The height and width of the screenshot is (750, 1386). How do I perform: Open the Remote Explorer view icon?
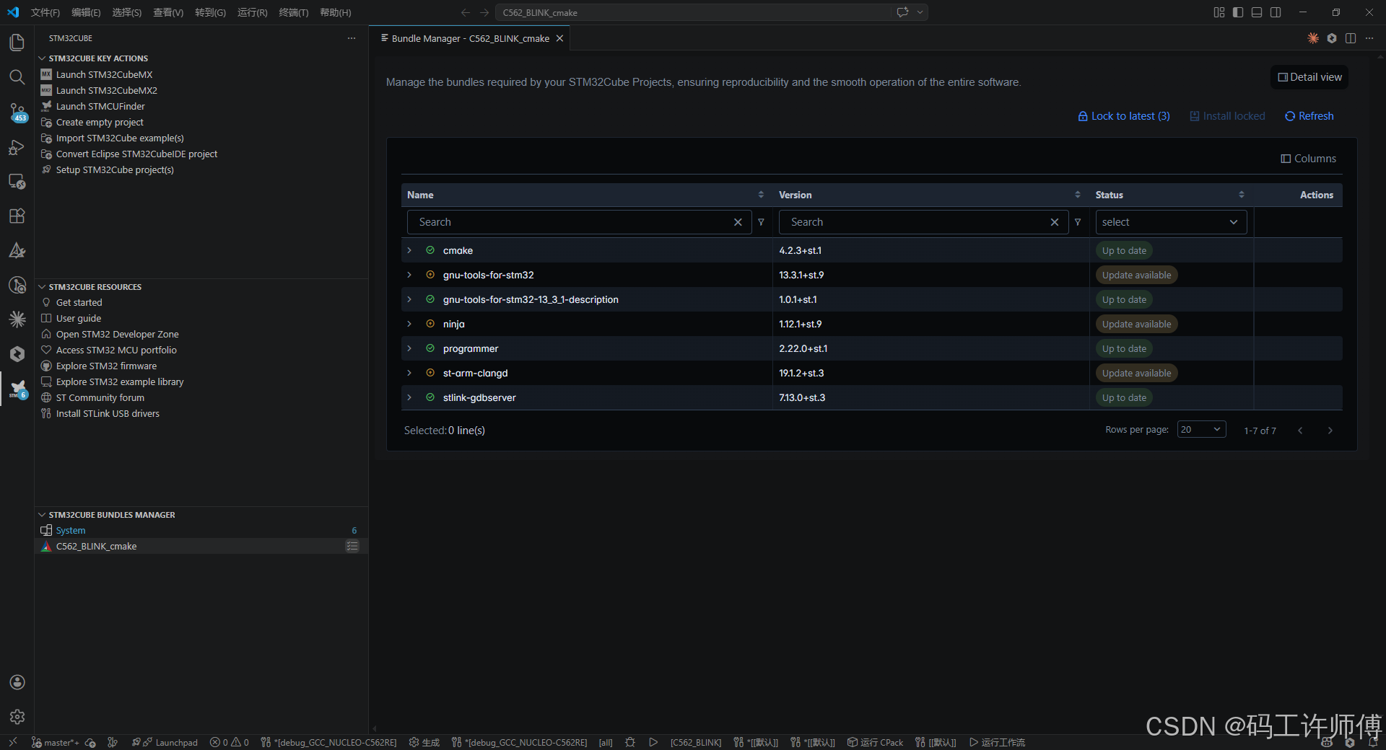17,182
